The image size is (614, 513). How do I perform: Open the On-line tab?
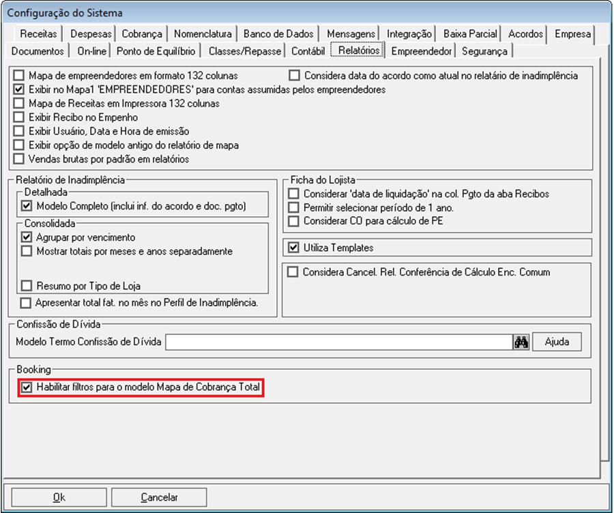point(91,51)
